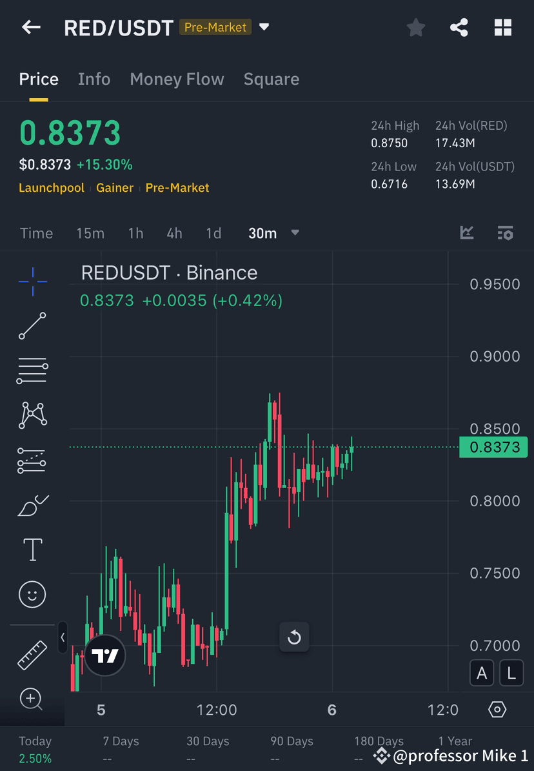Viewport: 534px width, 771px height.
Task: Open the Info tab
Action: [94, 79]
